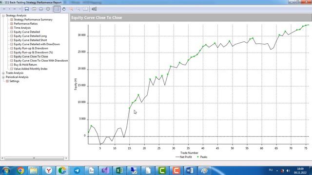
Task: Click the RU language indicator
Action: pyautogui.click(x=271, y=170)
